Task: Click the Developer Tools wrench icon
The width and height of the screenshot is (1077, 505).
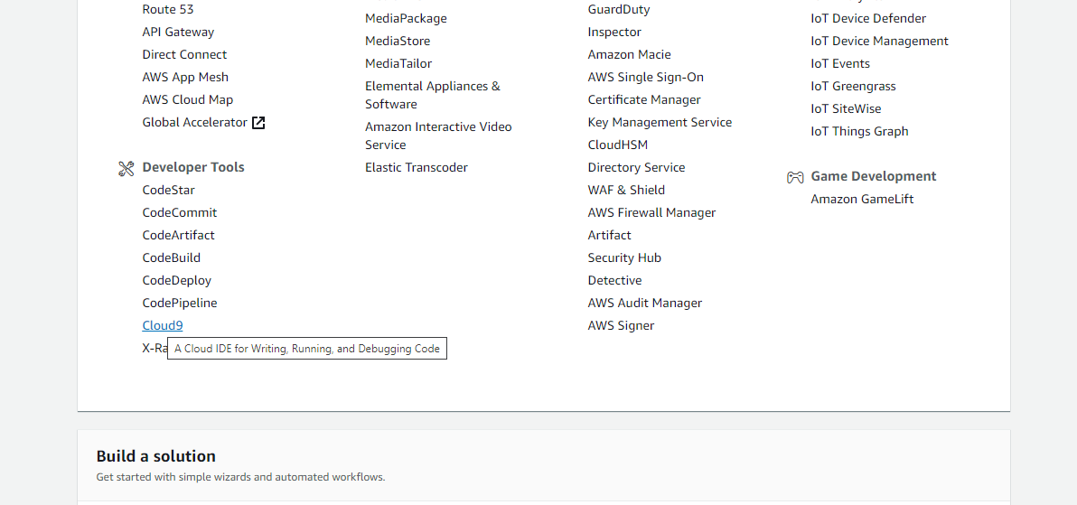Action: 126,168
